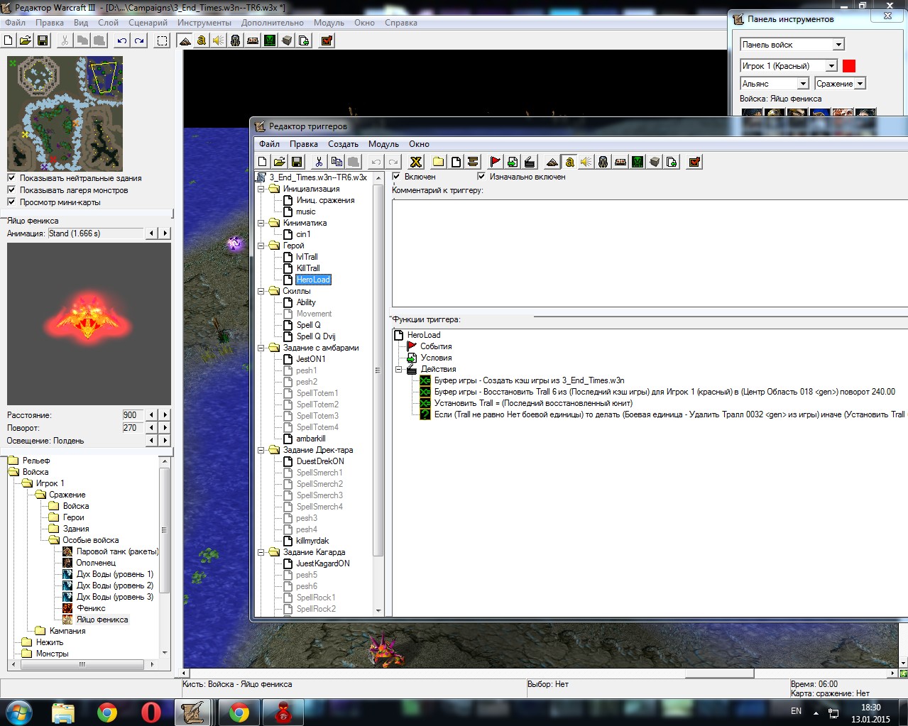Open Сценарий menu in main window

pyautogui.click(x=148, y=23)
